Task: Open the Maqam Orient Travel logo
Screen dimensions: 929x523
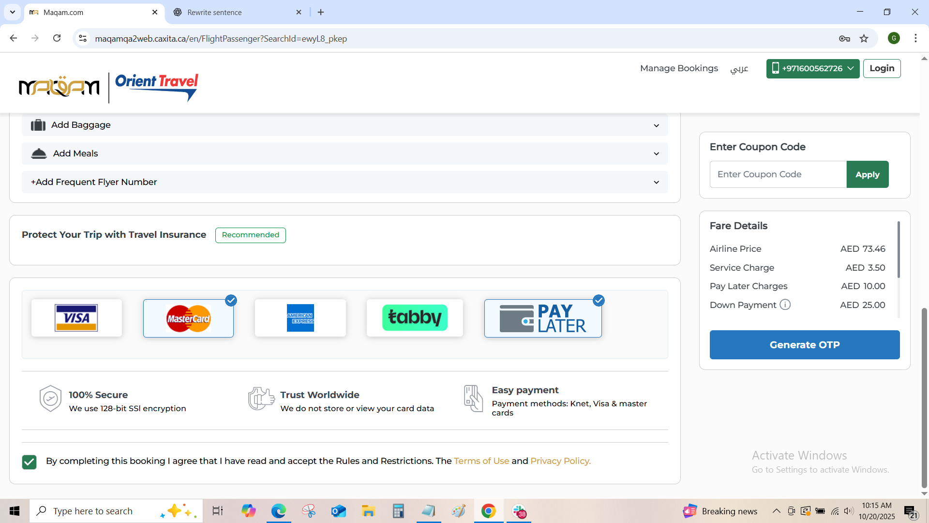Action: coord(108,87)
